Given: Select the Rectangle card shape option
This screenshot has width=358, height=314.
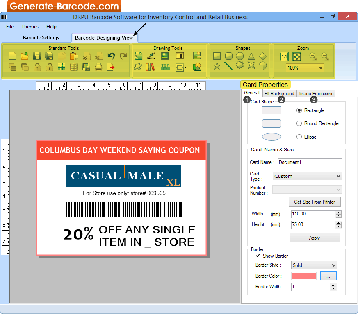Looking at the screenshot, I should (x=299, y=110).
